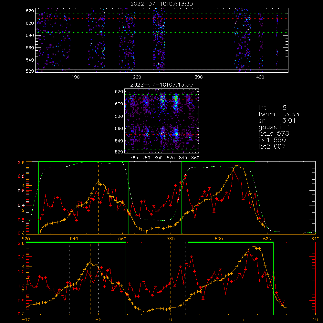
Task: Click x-axis label 400 on top image plot
Action: click(260, 77)
